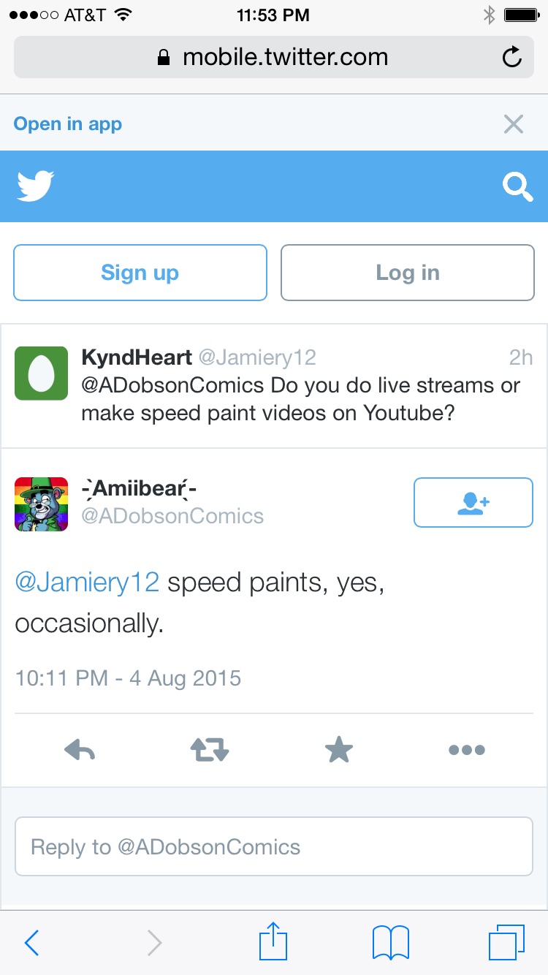The height and width of the screenshot is (975, 548).
Task: Go back in Safari
Action: (32, 943)
